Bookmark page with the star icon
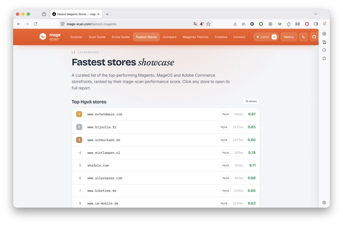 [x=208, y=24]
